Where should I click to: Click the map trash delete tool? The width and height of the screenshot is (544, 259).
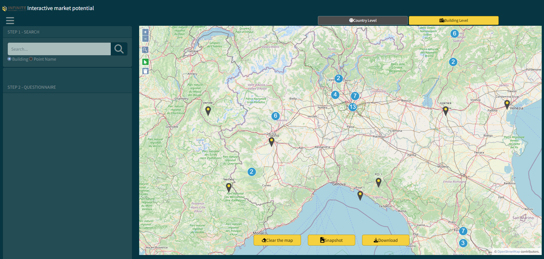145,71
